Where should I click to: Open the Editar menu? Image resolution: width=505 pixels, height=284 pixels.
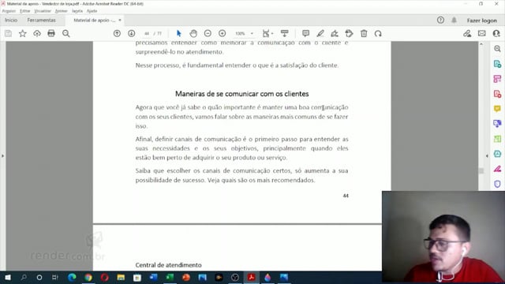point(24,11)
